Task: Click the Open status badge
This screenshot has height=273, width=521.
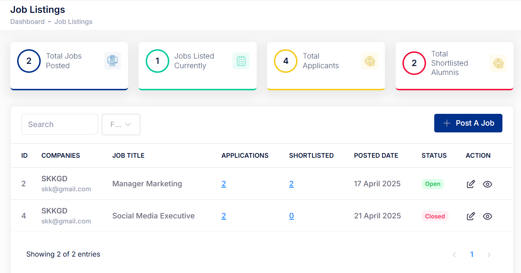Action: tap(433, 184)
